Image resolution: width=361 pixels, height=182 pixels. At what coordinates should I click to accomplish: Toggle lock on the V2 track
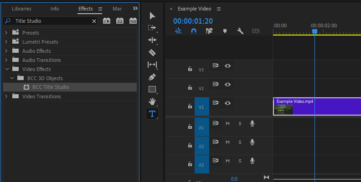tap(190, 87)
